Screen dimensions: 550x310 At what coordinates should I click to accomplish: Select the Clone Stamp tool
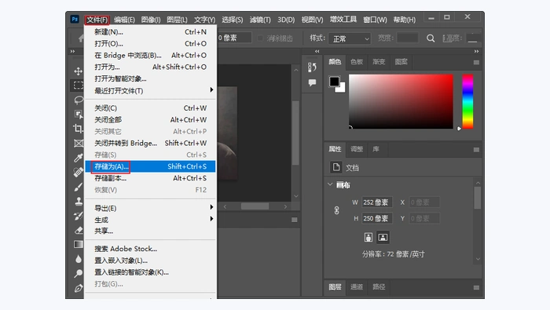tap(79, 201)
